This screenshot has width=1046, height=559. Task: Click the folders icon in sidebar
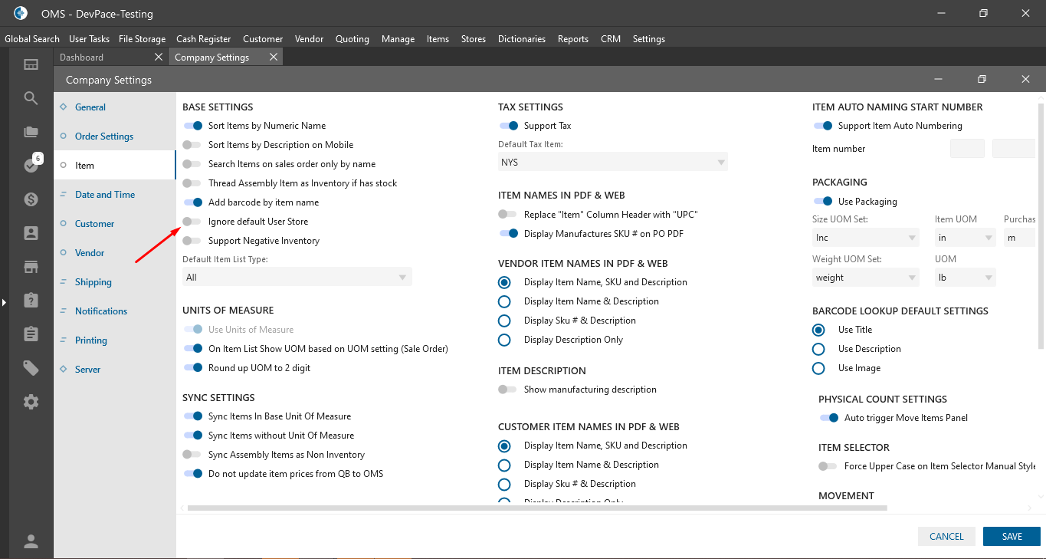tap(31, 132)
